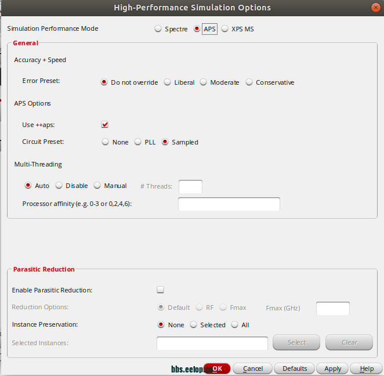This screenshot has height=376, width=384.
Task: Select Spectre simulation performance mode
Action: click(x=158, y=29)
